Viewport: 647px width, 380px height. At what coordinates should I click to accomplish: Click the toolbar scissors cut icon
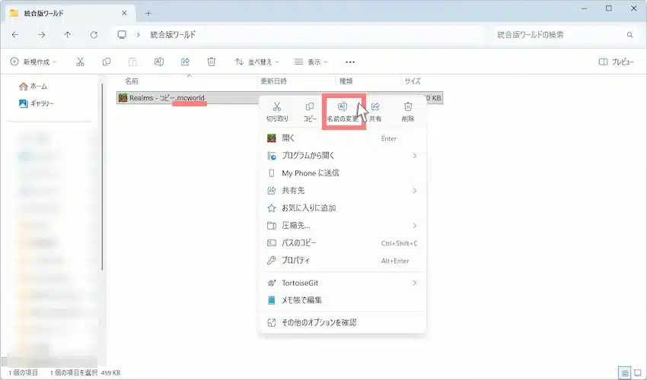tap(80, 62)
